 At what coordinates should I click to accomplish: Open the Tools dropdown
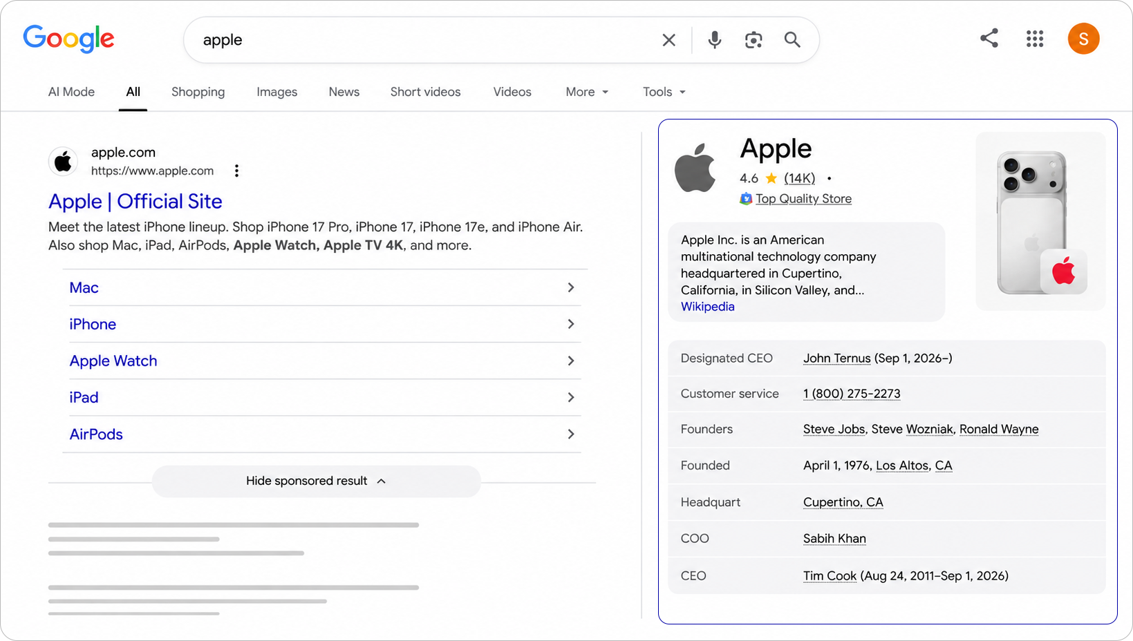click(664, 92)
